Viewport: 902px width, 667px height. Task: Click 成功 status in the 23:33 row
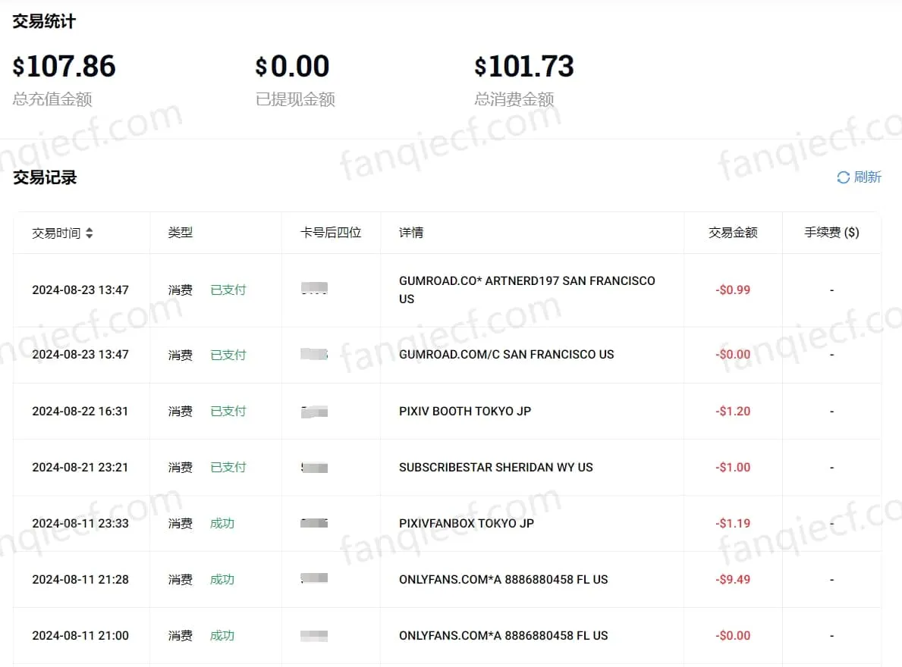coord(222,524)
